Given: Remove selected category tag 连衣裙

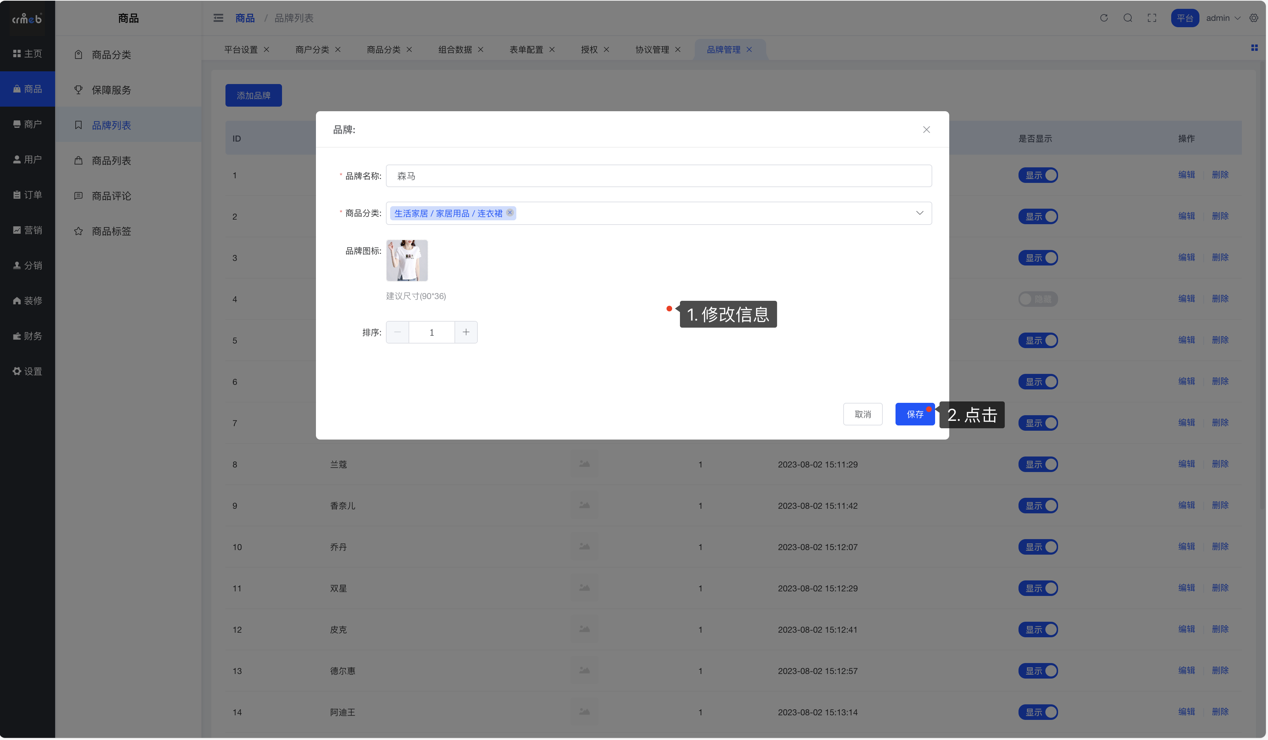Looking at the screenshot, I should click(x=510, y=213).
